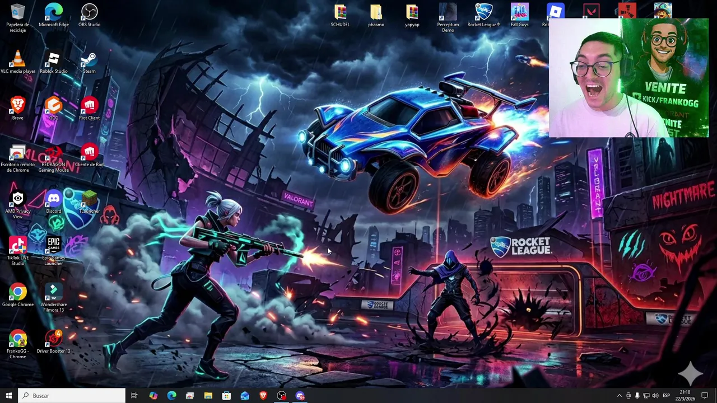Select the TLauncher desktop shortcut
The image size is (717, 403).
pos(89,201)
